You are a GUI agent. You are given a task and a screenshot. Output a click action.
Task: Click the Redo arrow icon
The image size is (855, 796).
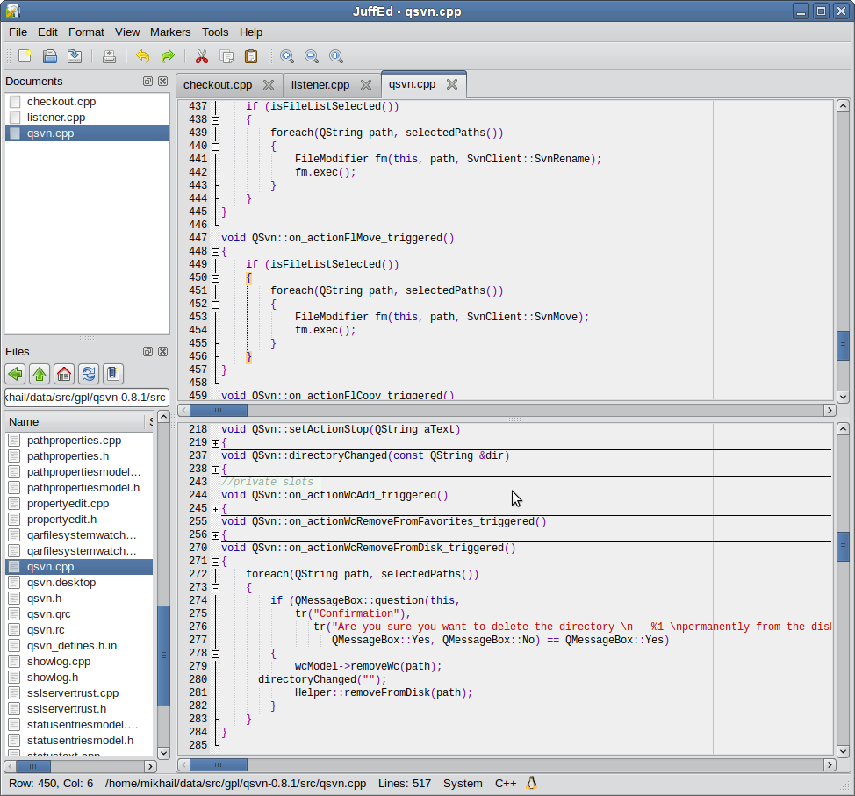[x=168, y=56]
